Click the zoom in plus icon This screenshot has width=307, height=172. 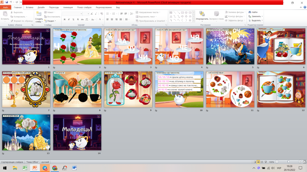300,162
